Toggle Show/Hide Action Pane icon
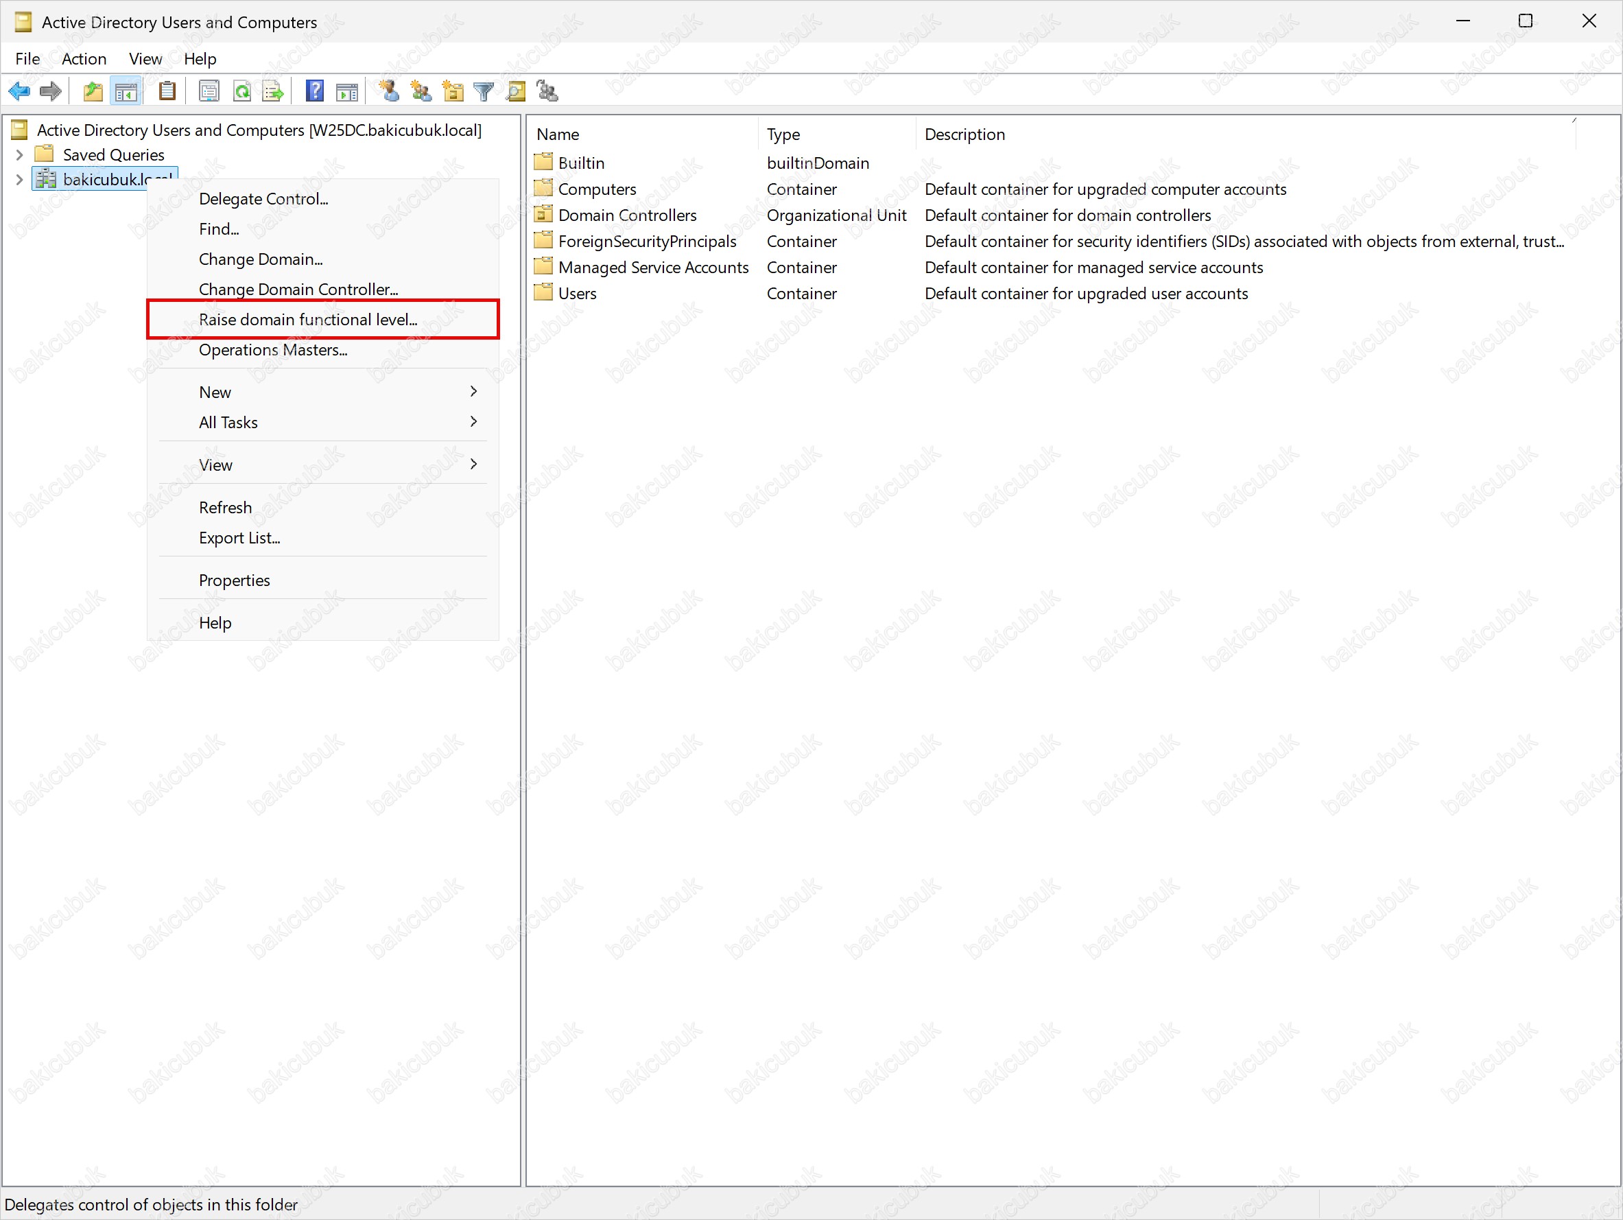This screenshot has width=1623, height=1220. [346, 92]
